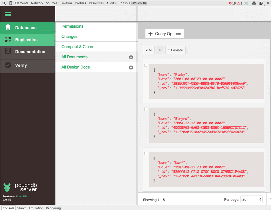Toggle device mode phone icon
Screen dimensions: 271x210
(x=10, y=3)
